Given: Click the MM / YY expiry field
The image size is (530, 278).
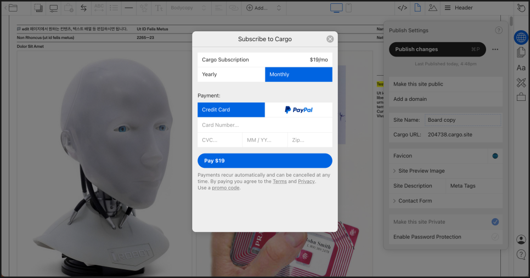Looking at the screenshot, I should click(265, 140).
